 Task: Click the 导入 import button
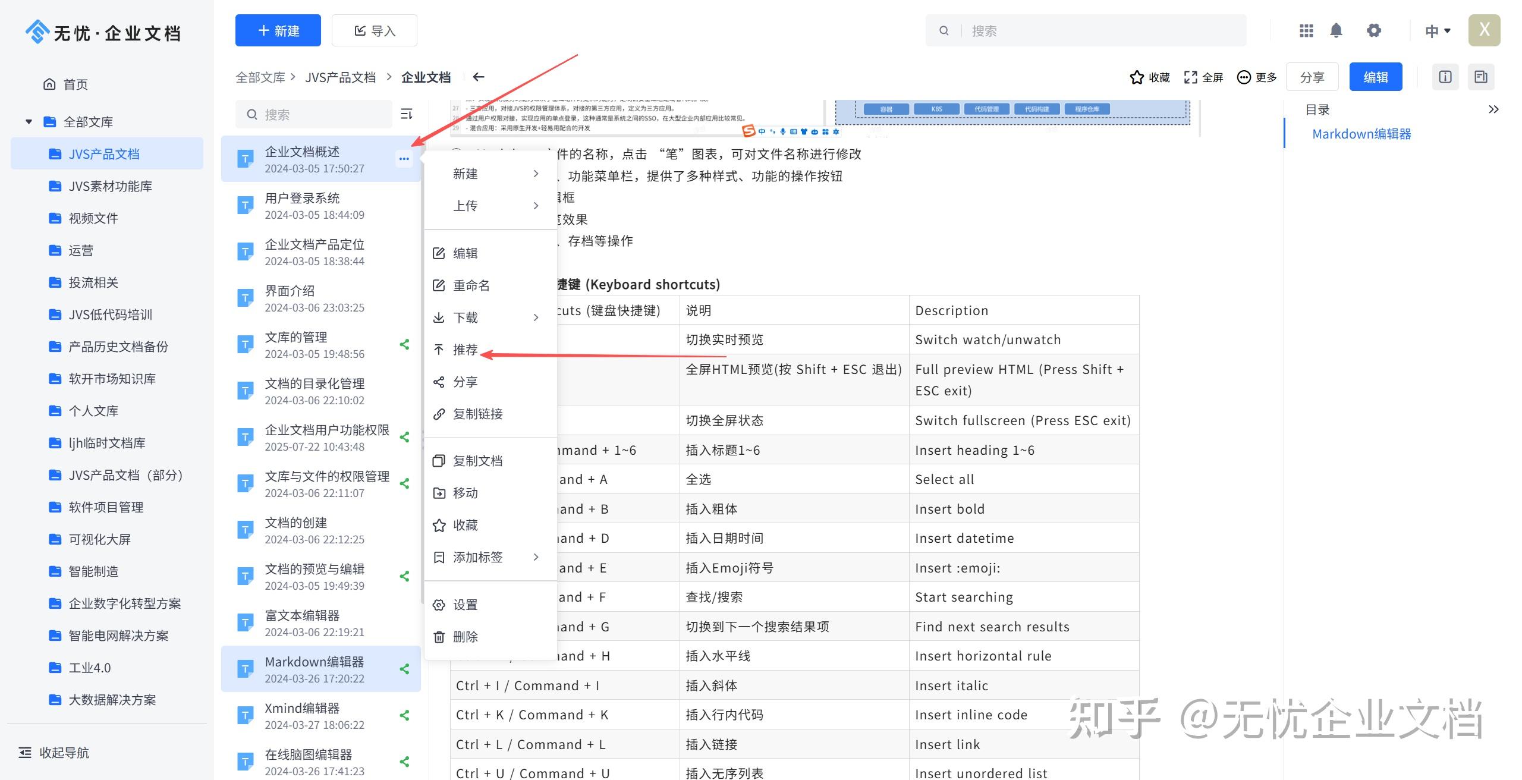click(375, 30)
